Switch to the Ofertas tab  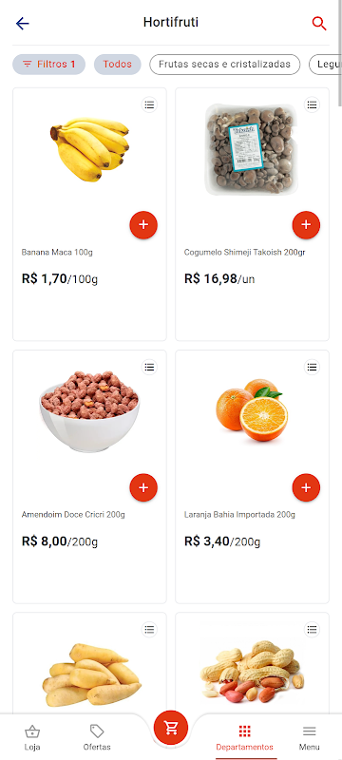tap(97, 738)
